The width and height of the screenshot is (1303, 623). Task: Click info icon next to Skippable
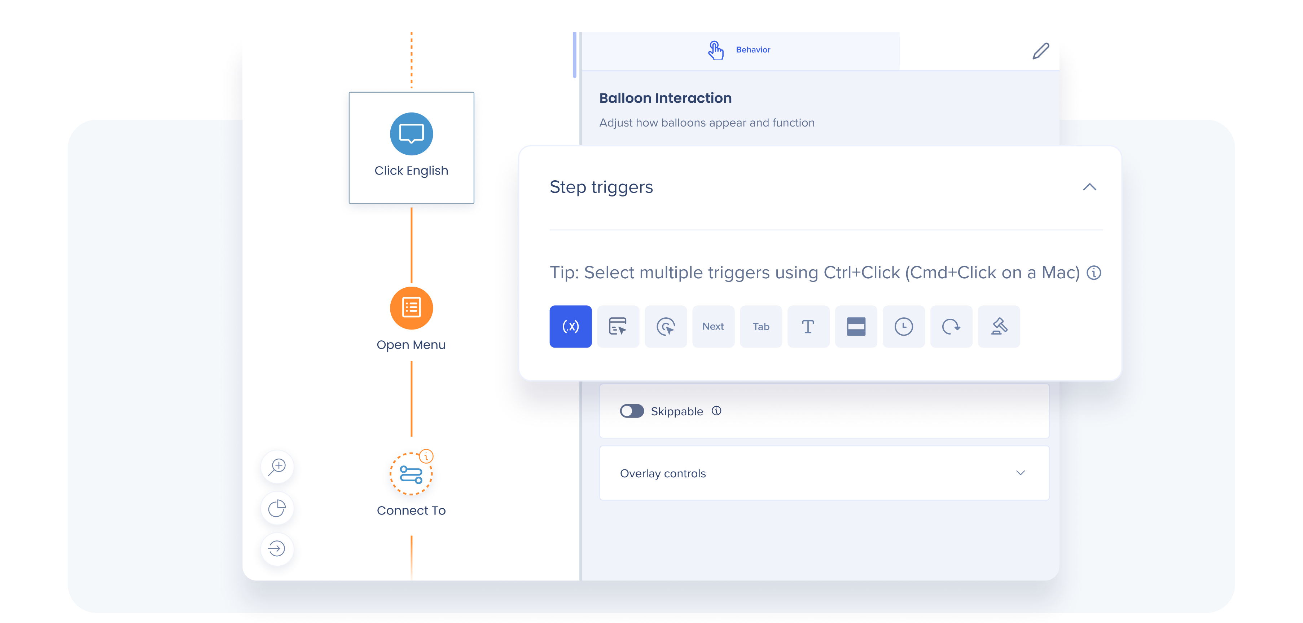click(x=716, y=411)
